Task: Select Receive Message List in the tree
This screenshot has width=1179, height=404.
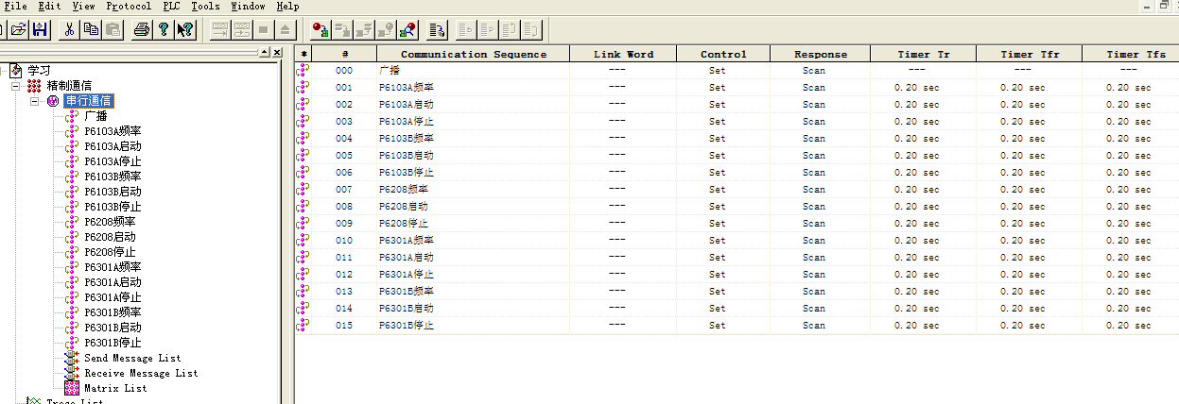Action: [x=141, y=373]
